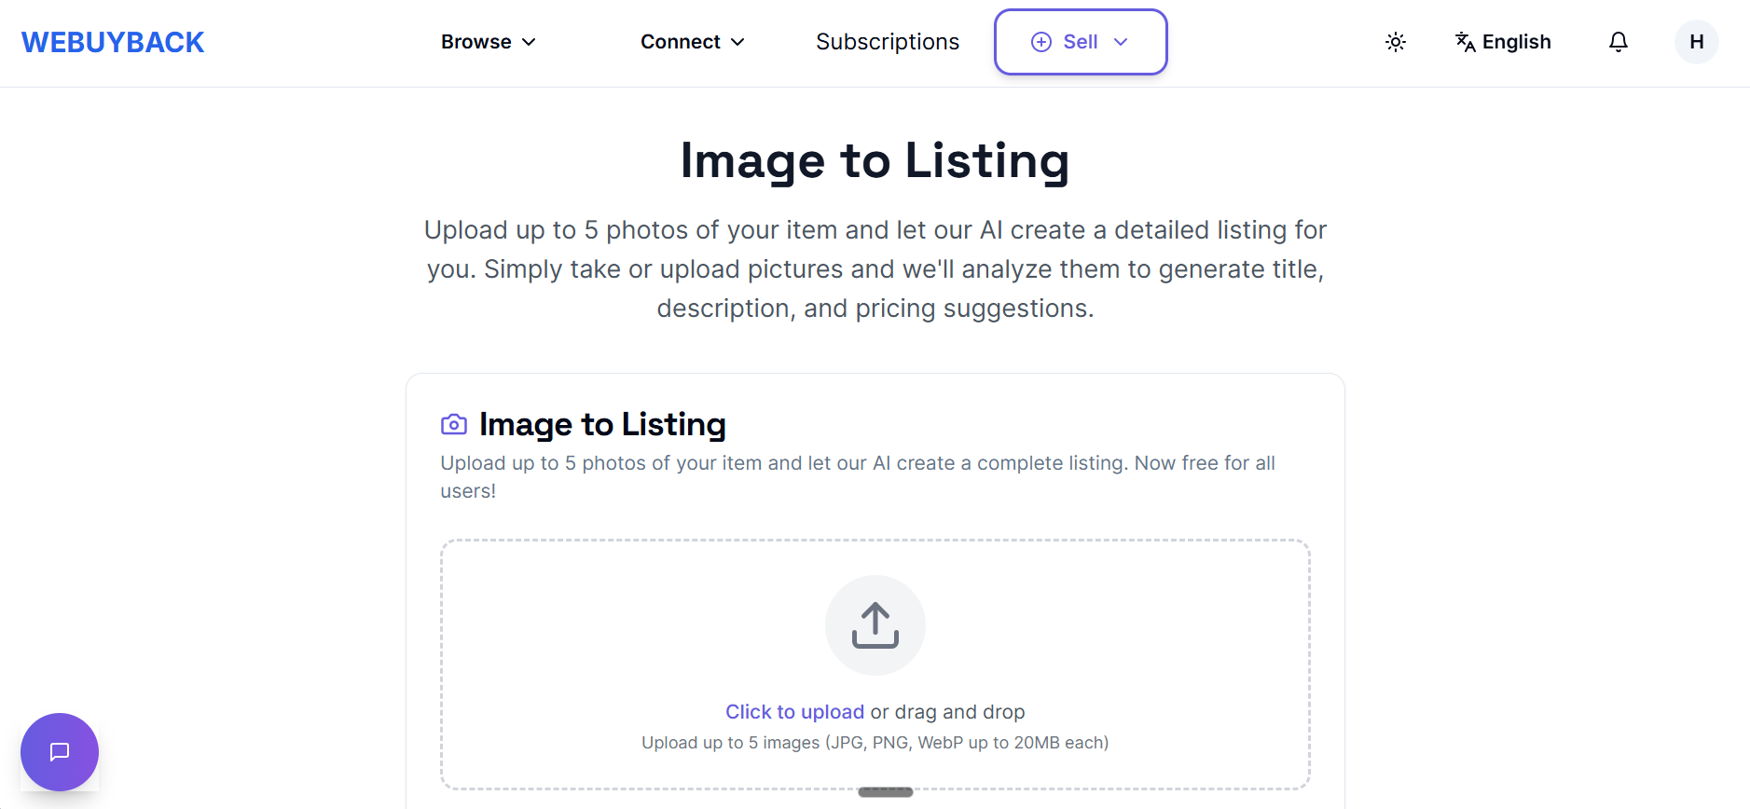Click the camera icon beside Image to Listing
The width and height of the screenshot is (1750, 809).
click(x=454, y=424)
